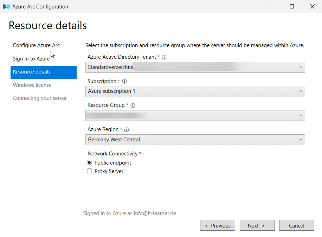
Task: Click the Next button
Action: [x=257, y=225]
